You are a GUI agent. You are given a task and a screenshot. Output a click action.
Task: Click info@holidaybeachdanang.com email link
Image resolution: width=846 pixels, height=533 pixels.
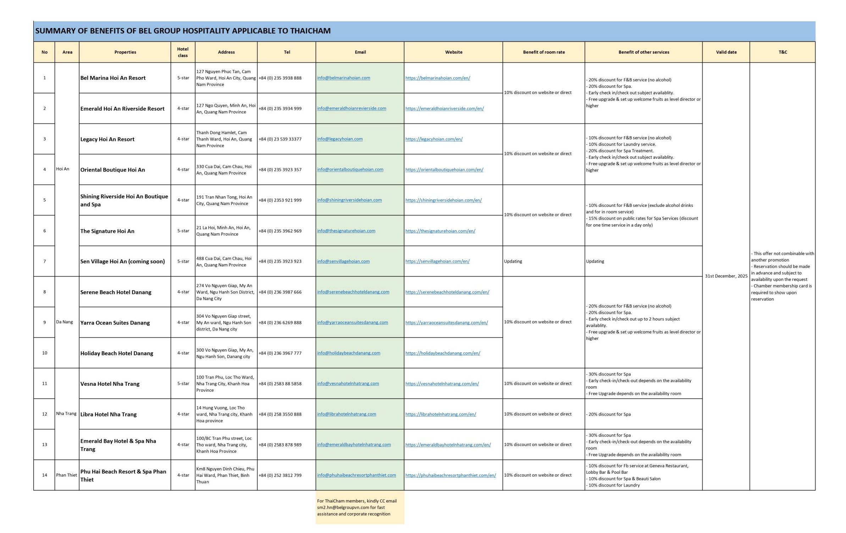pos(349,353)
